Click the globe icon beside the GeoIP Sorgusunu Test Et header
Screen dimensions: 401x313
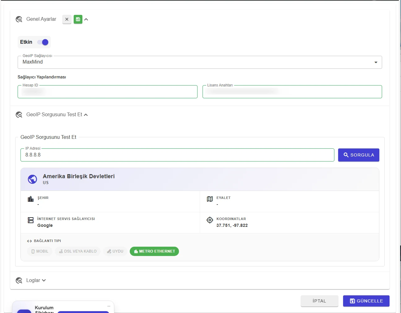click(19, 115)
